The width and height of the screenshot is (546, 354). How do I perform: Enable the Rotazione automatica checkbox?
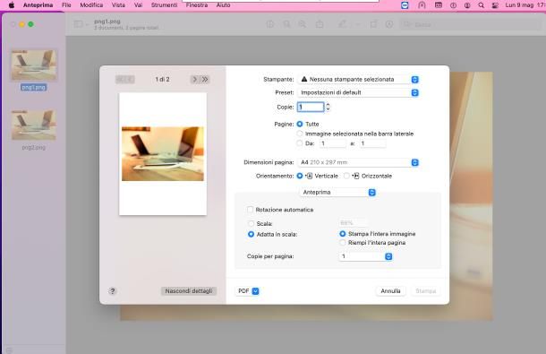pyautogui.click(x=250, y=210)
